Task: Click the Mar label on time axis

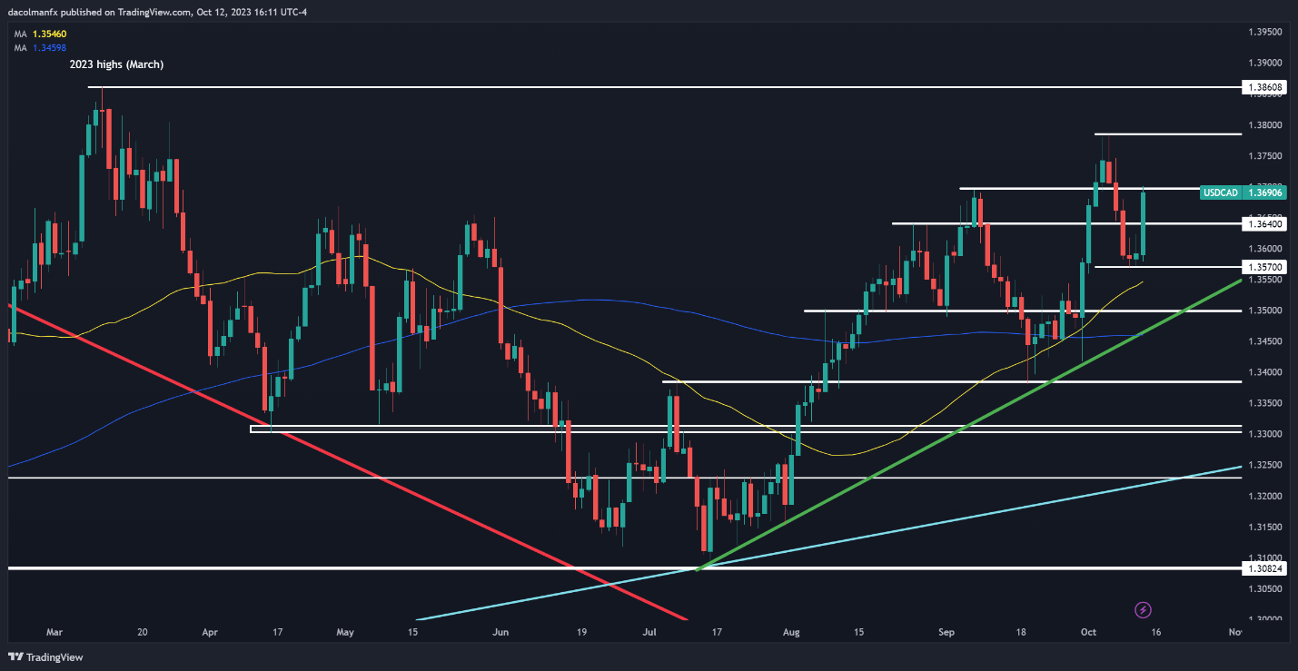Action: click(56, 632)
